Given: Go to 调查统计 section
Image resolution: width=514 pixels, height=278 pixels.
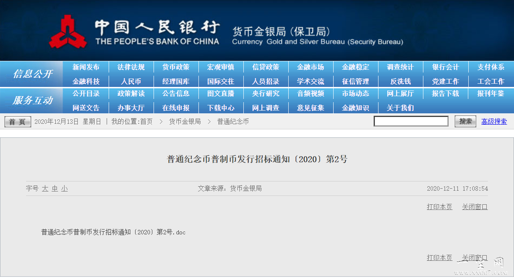Looking at the screenshot, I should [x=400, y=67].
